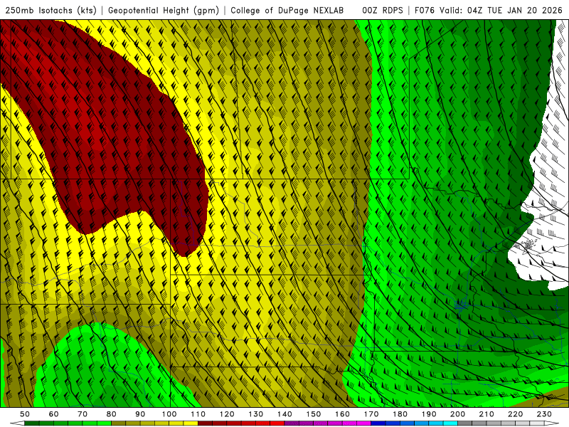
Task: Select the magenta swatch ending at 170
Action: pyautogui.click(x=363, y=423)
